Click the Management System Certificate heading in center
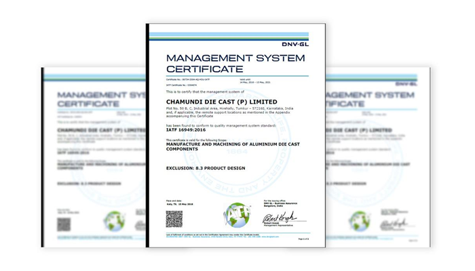This screenshot has width=475, height=271. (214, 63)
